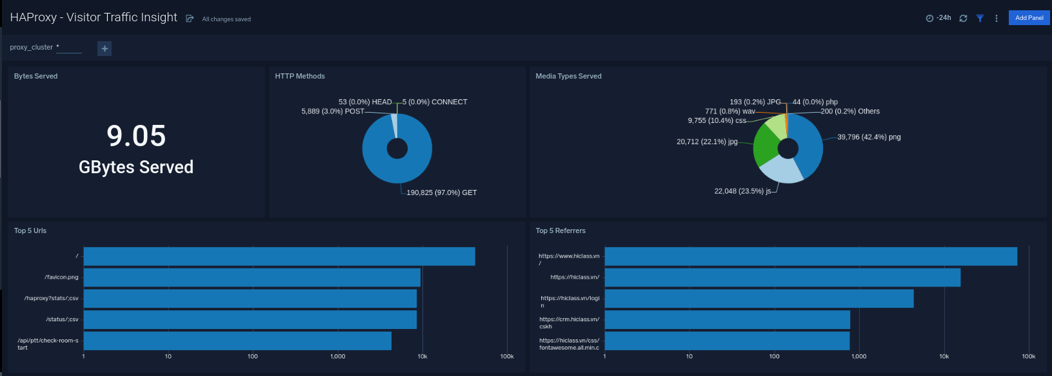Click the /status/;csv bar in Top Urls

point(250,320)
